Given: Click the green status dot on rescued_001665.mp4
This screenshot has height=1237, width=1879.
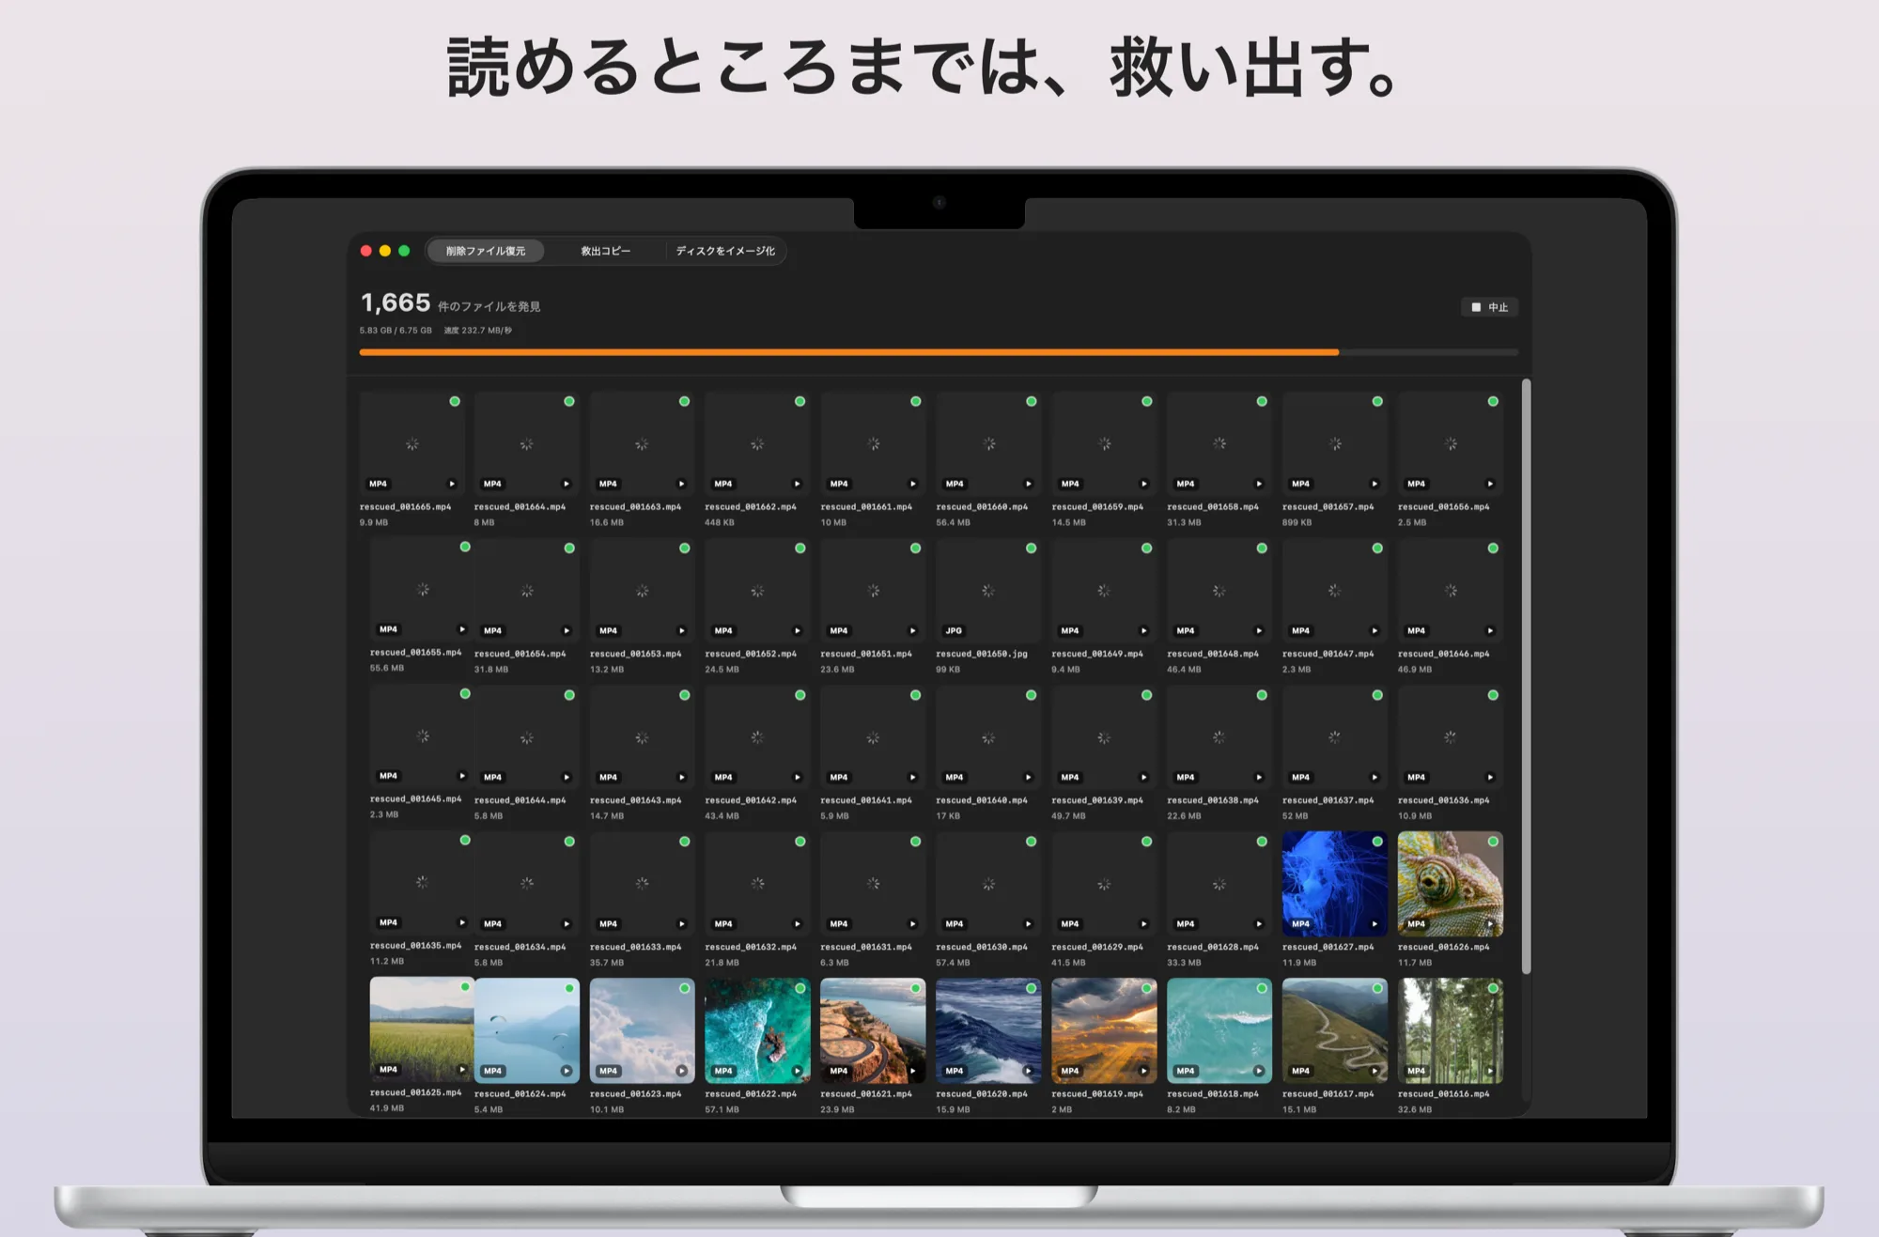Looking at the screenshot, I should click(455, 401).
